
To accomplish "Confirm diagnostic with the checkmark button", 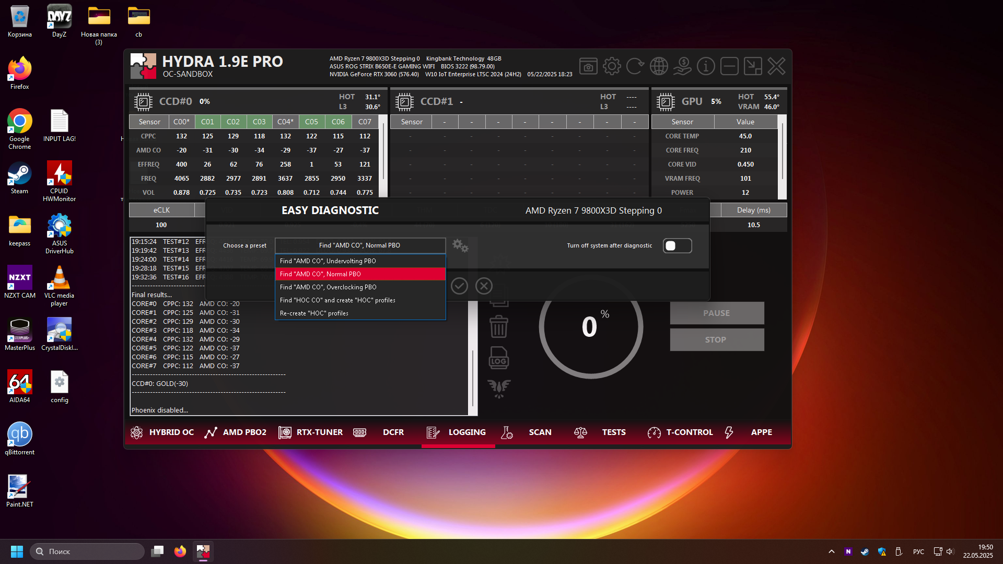I will pos(459,286).
